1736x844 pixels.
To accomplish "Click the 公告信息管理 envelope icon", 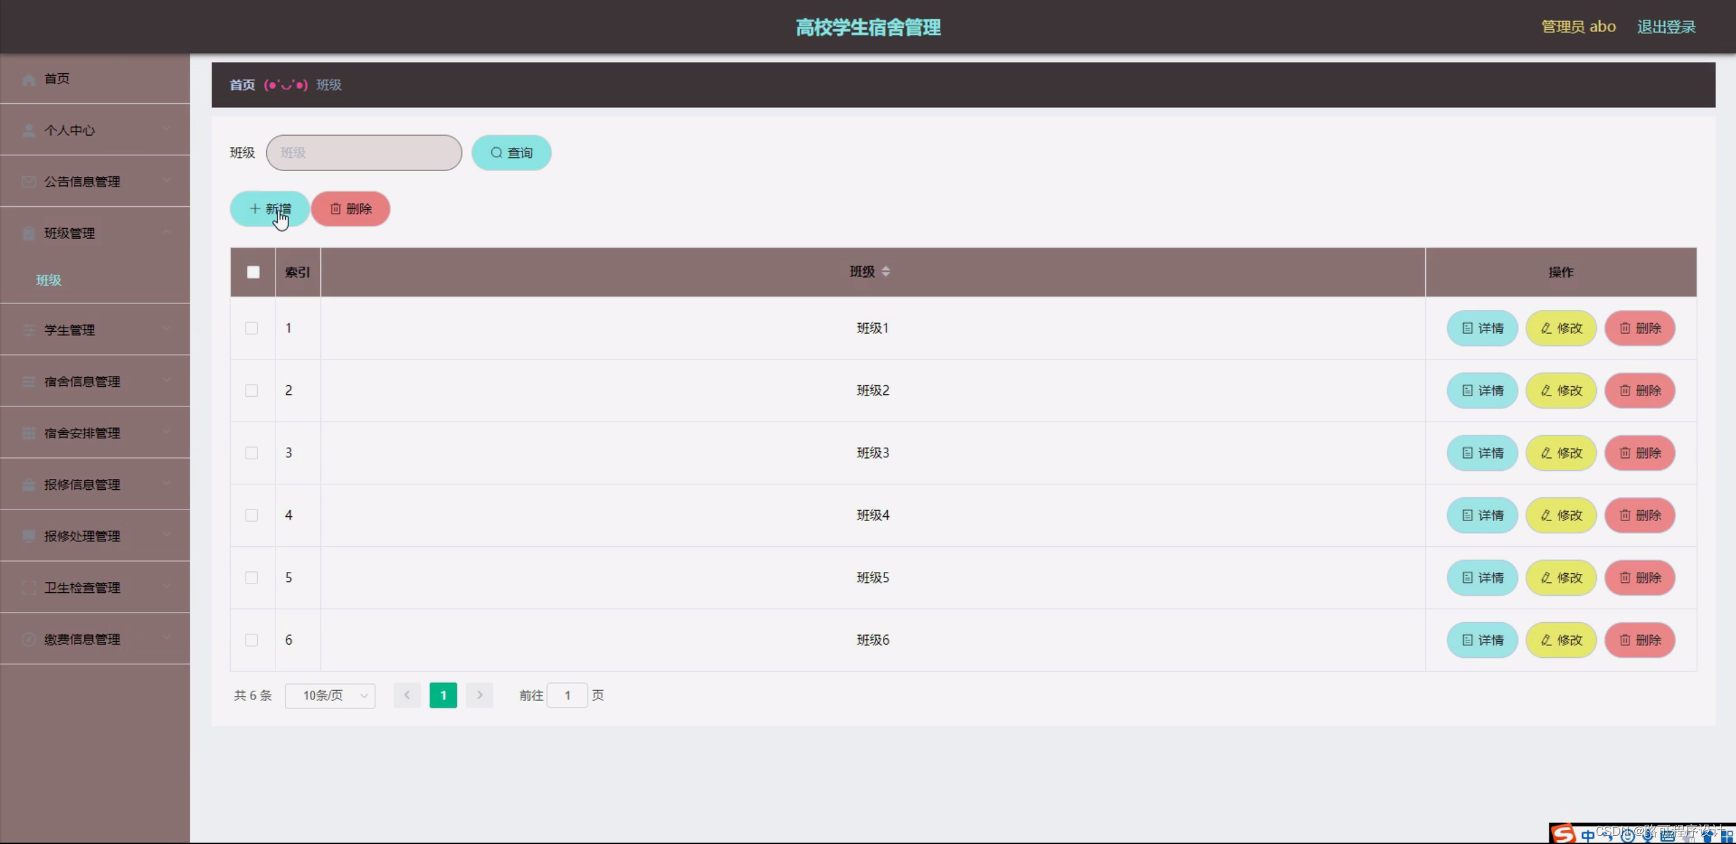I will tap(29, 182).
